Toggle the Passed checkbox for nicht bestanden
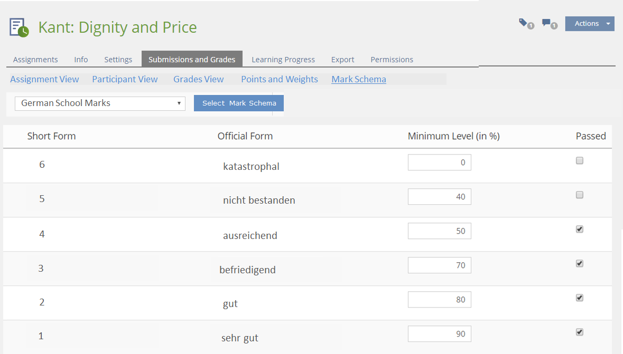Screen dimensions: 623x354 coord(580,195)
